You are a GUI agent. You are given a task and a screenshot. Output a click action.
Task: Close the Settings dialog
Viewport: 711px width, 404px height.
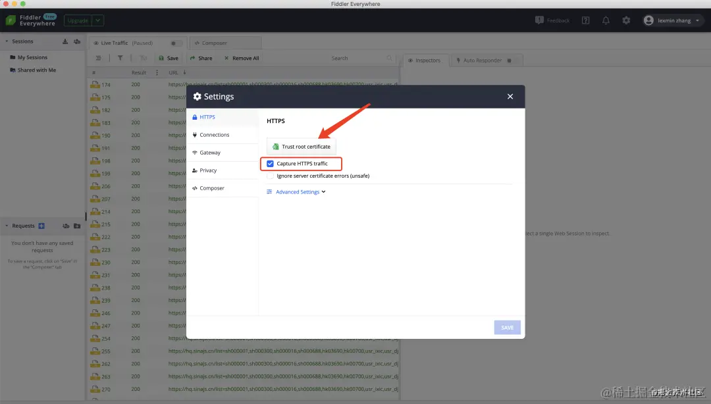(x=510, y=97)
